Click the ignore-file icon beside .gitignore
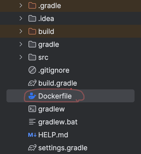Viewport: 141px width, 154px height. [32, 70]
